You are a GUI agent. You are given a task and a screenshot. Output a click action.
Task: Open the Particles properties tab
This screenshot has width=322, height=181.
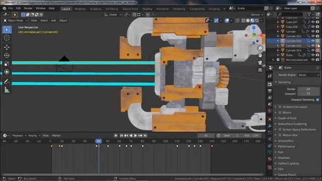270,133
